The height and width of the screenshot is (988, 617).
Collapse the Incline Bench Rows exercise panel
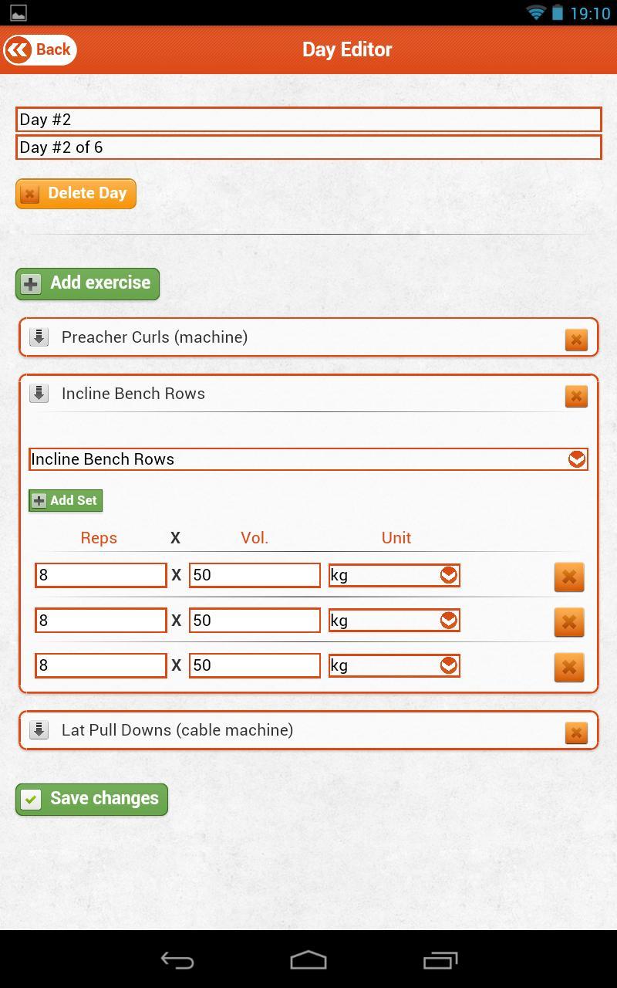pyautogui.click(x=39, y=394)
